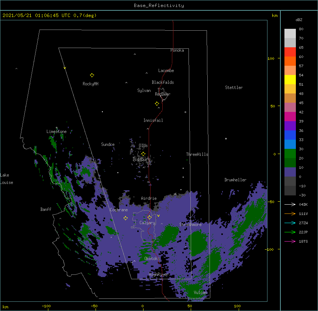Click the RockyMH label
The image size is (318, 311).
point(90,84)
